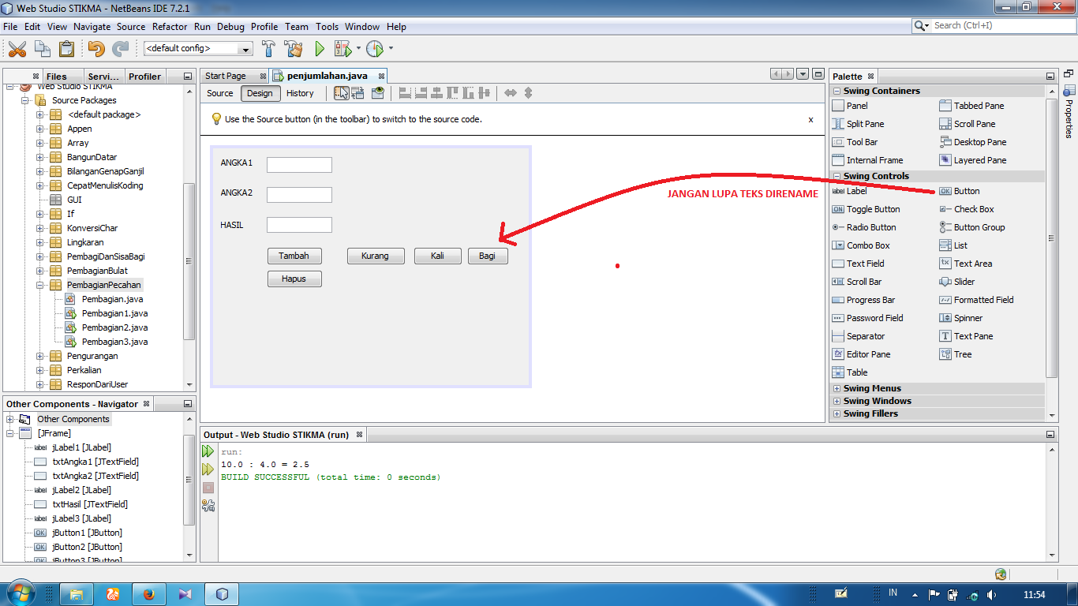Click Change horizontal resizability arrow icon

[511, 93]
